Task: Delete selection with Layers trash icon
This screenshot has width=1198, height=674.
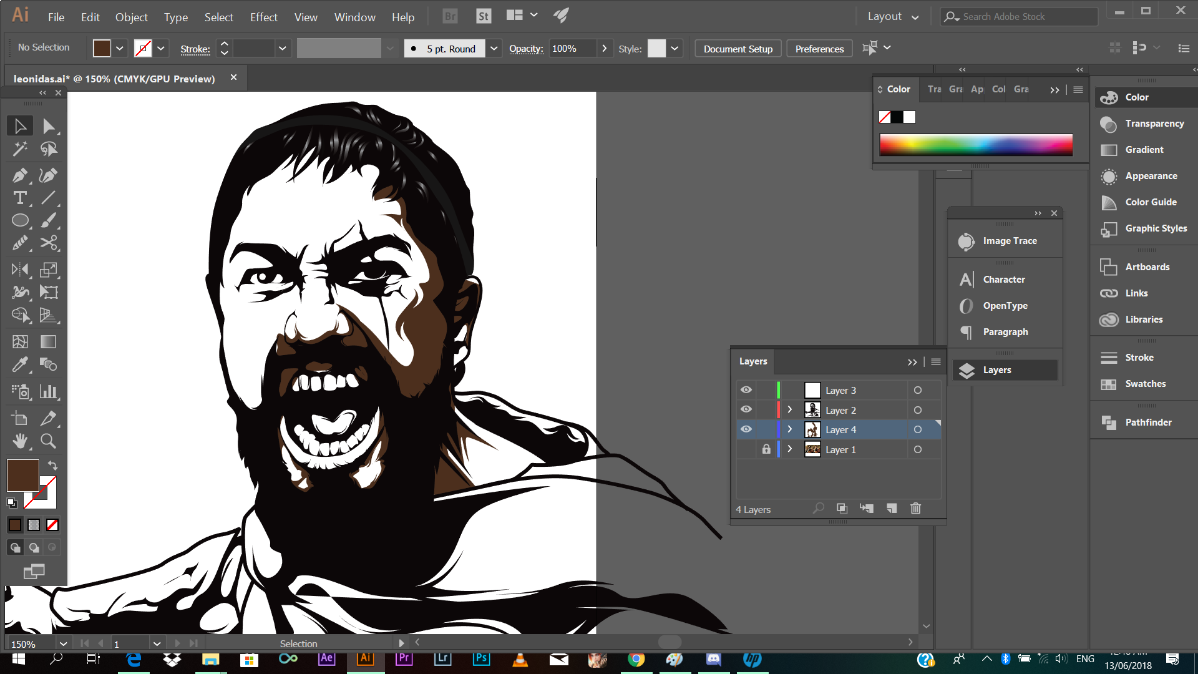Action: coord(915,509)
